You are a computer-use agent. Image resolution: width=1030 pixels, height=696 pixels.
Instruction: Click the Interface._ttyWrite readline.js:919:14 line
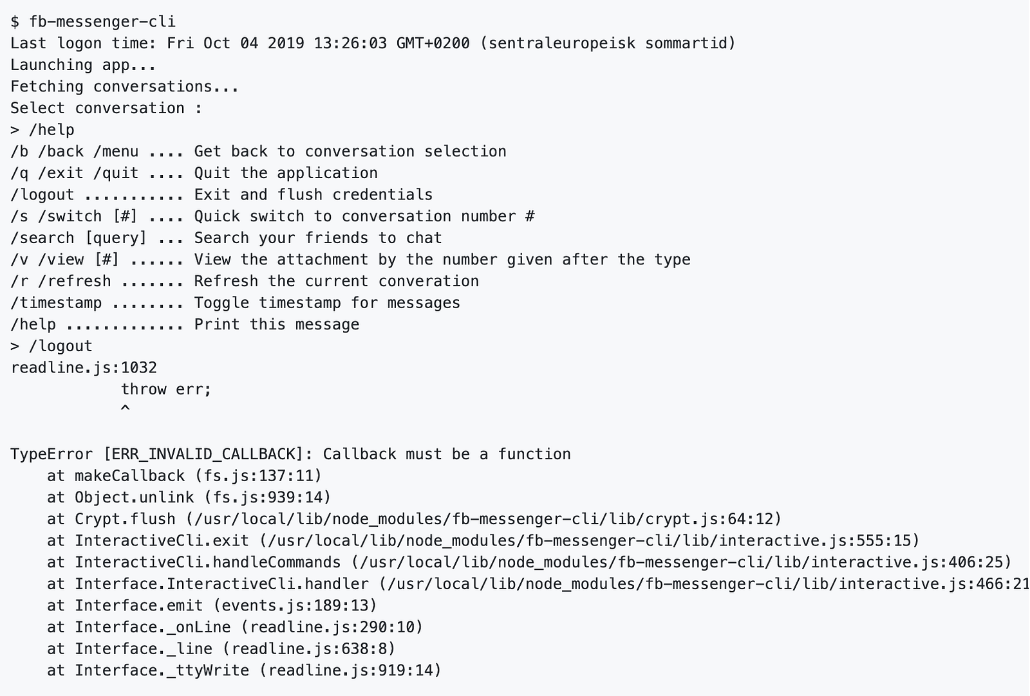click(x=244, y=670)
